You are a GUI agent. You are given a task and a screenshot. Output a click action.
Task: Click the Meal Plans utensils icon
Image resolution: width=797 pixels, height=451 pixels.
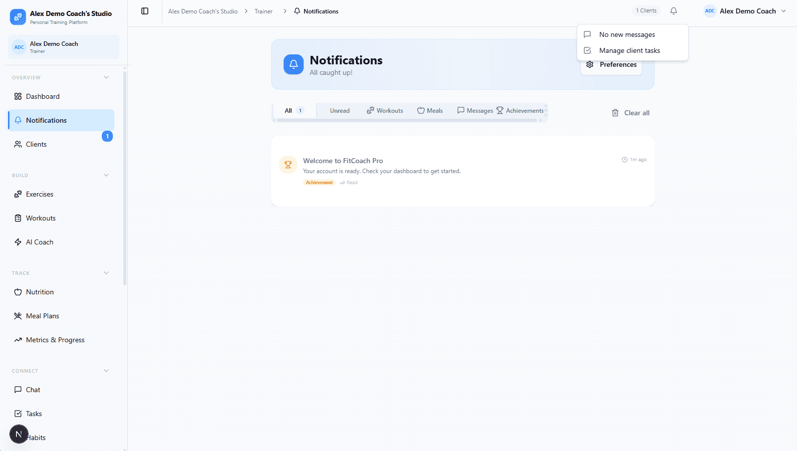pos(18,316)
